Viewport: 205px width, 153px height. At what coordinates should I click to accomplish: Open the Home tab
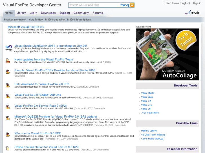point(9,13)
